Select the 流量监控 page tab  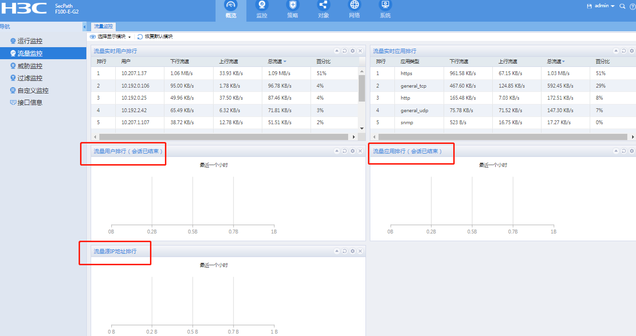[103, 26]
